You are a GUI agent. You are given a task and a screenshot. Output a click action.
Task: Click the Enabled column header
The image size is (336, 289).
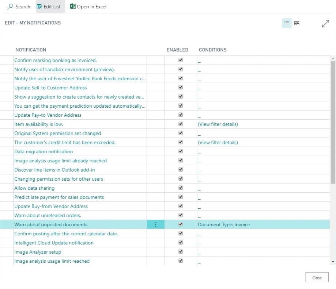[177, 50]
